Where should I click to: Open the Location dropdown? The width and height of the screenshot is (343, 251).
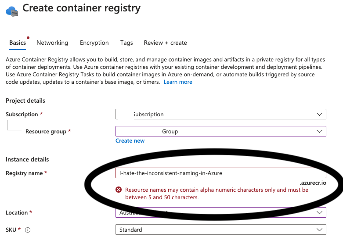[221, 213]
